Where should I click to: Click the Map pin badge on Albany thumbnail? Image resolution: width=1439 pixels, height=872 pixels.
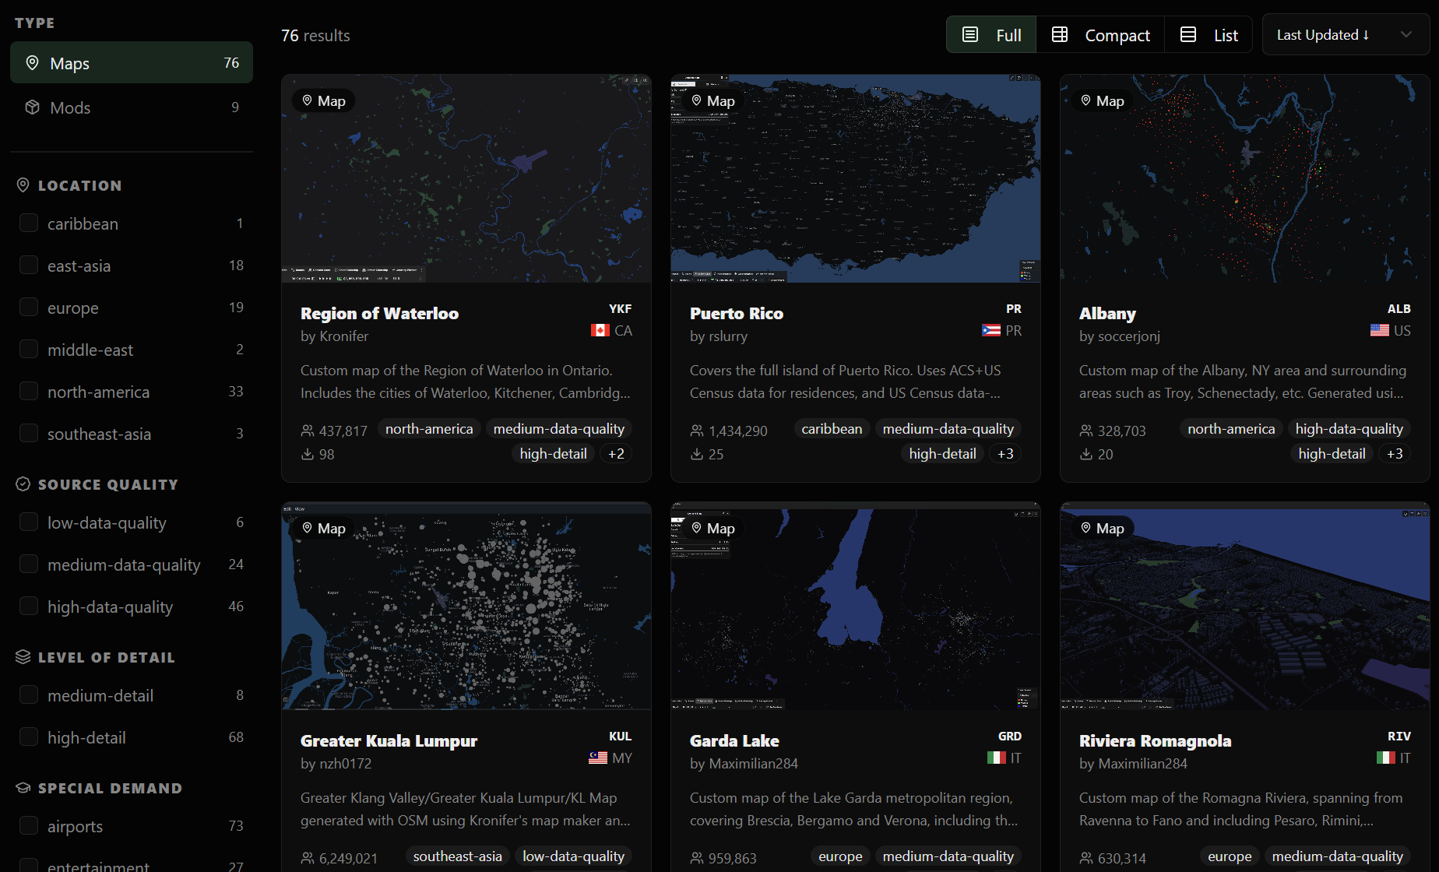pos(1102,100)
